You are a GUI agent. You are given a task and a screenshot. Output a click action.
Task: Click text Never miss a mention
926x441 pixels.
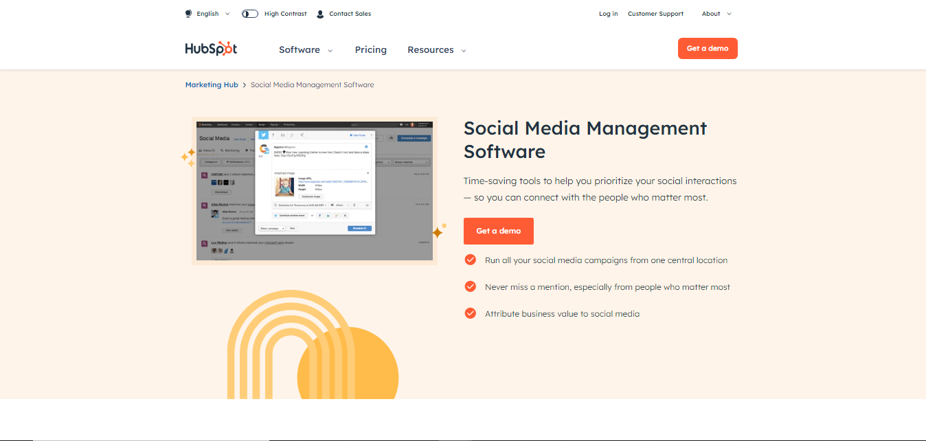pos(607,287)
